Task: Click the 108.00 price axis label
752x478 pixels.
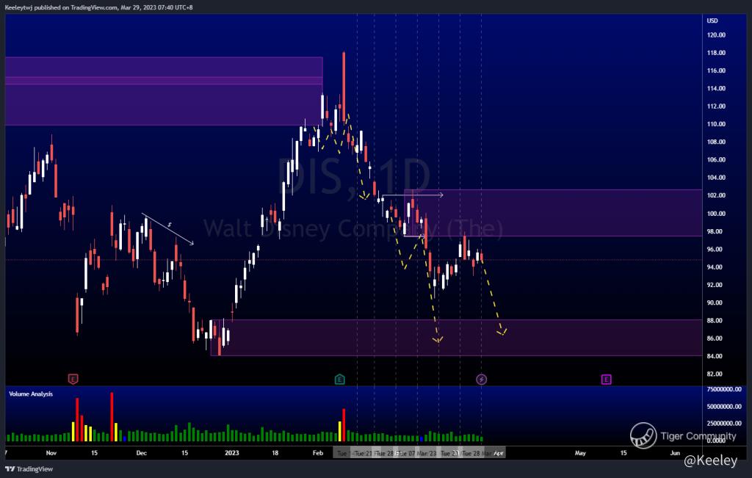Action: tap(716, 142)
